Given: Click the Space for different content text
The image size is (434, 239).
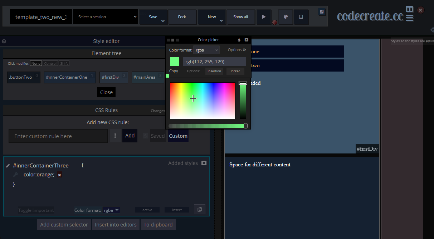Looking at the screenshot, I should (x=260, y=165).
